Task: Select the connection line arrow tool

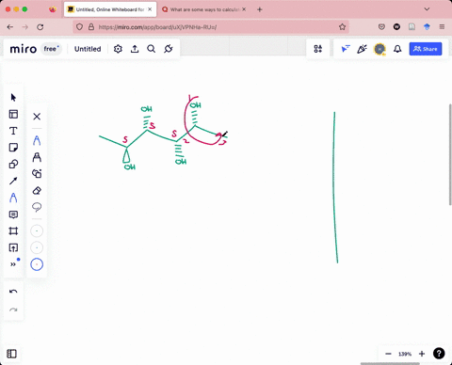Action: (13, 181)
